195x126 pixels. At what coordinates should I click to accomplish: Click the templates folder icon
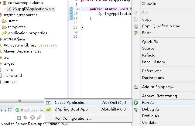(x=4, y=27)
